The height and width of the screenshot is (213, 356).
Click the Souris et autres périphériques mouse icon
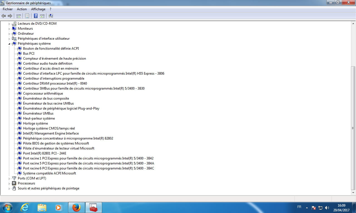coord(14,188)
